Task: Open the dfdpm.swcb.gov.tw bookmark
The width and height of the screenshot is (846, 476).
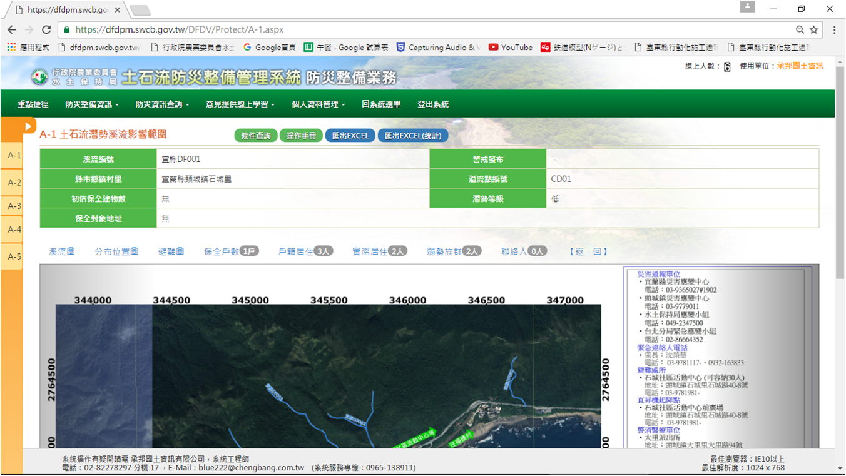Action: click(100, 47)
